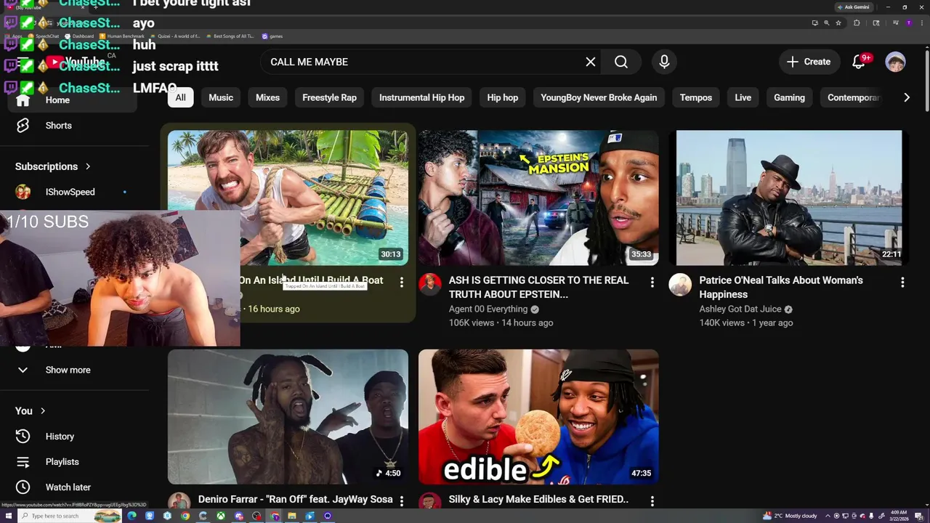Open YouTube notifications bell
The image size is (930, 523).
click(x=859, y=62)
